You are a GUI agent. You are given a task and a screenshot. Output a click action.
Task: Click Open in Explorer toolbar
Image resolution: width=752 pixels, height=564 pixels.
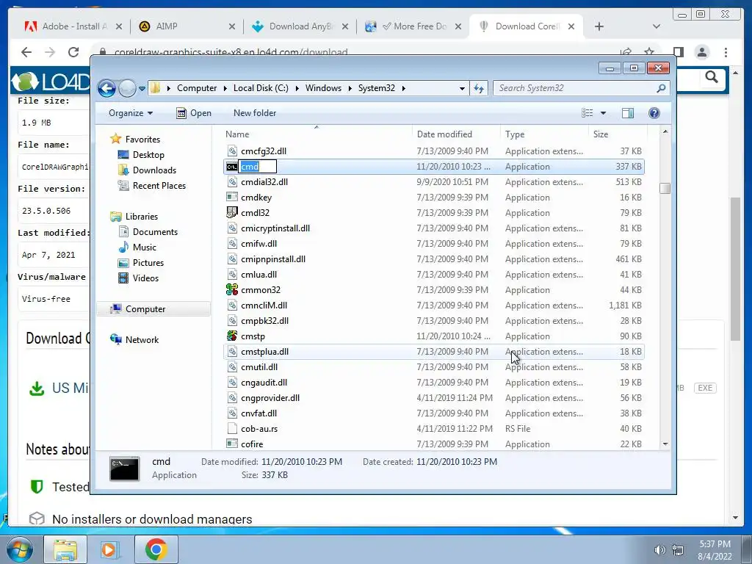click(194, 113)
